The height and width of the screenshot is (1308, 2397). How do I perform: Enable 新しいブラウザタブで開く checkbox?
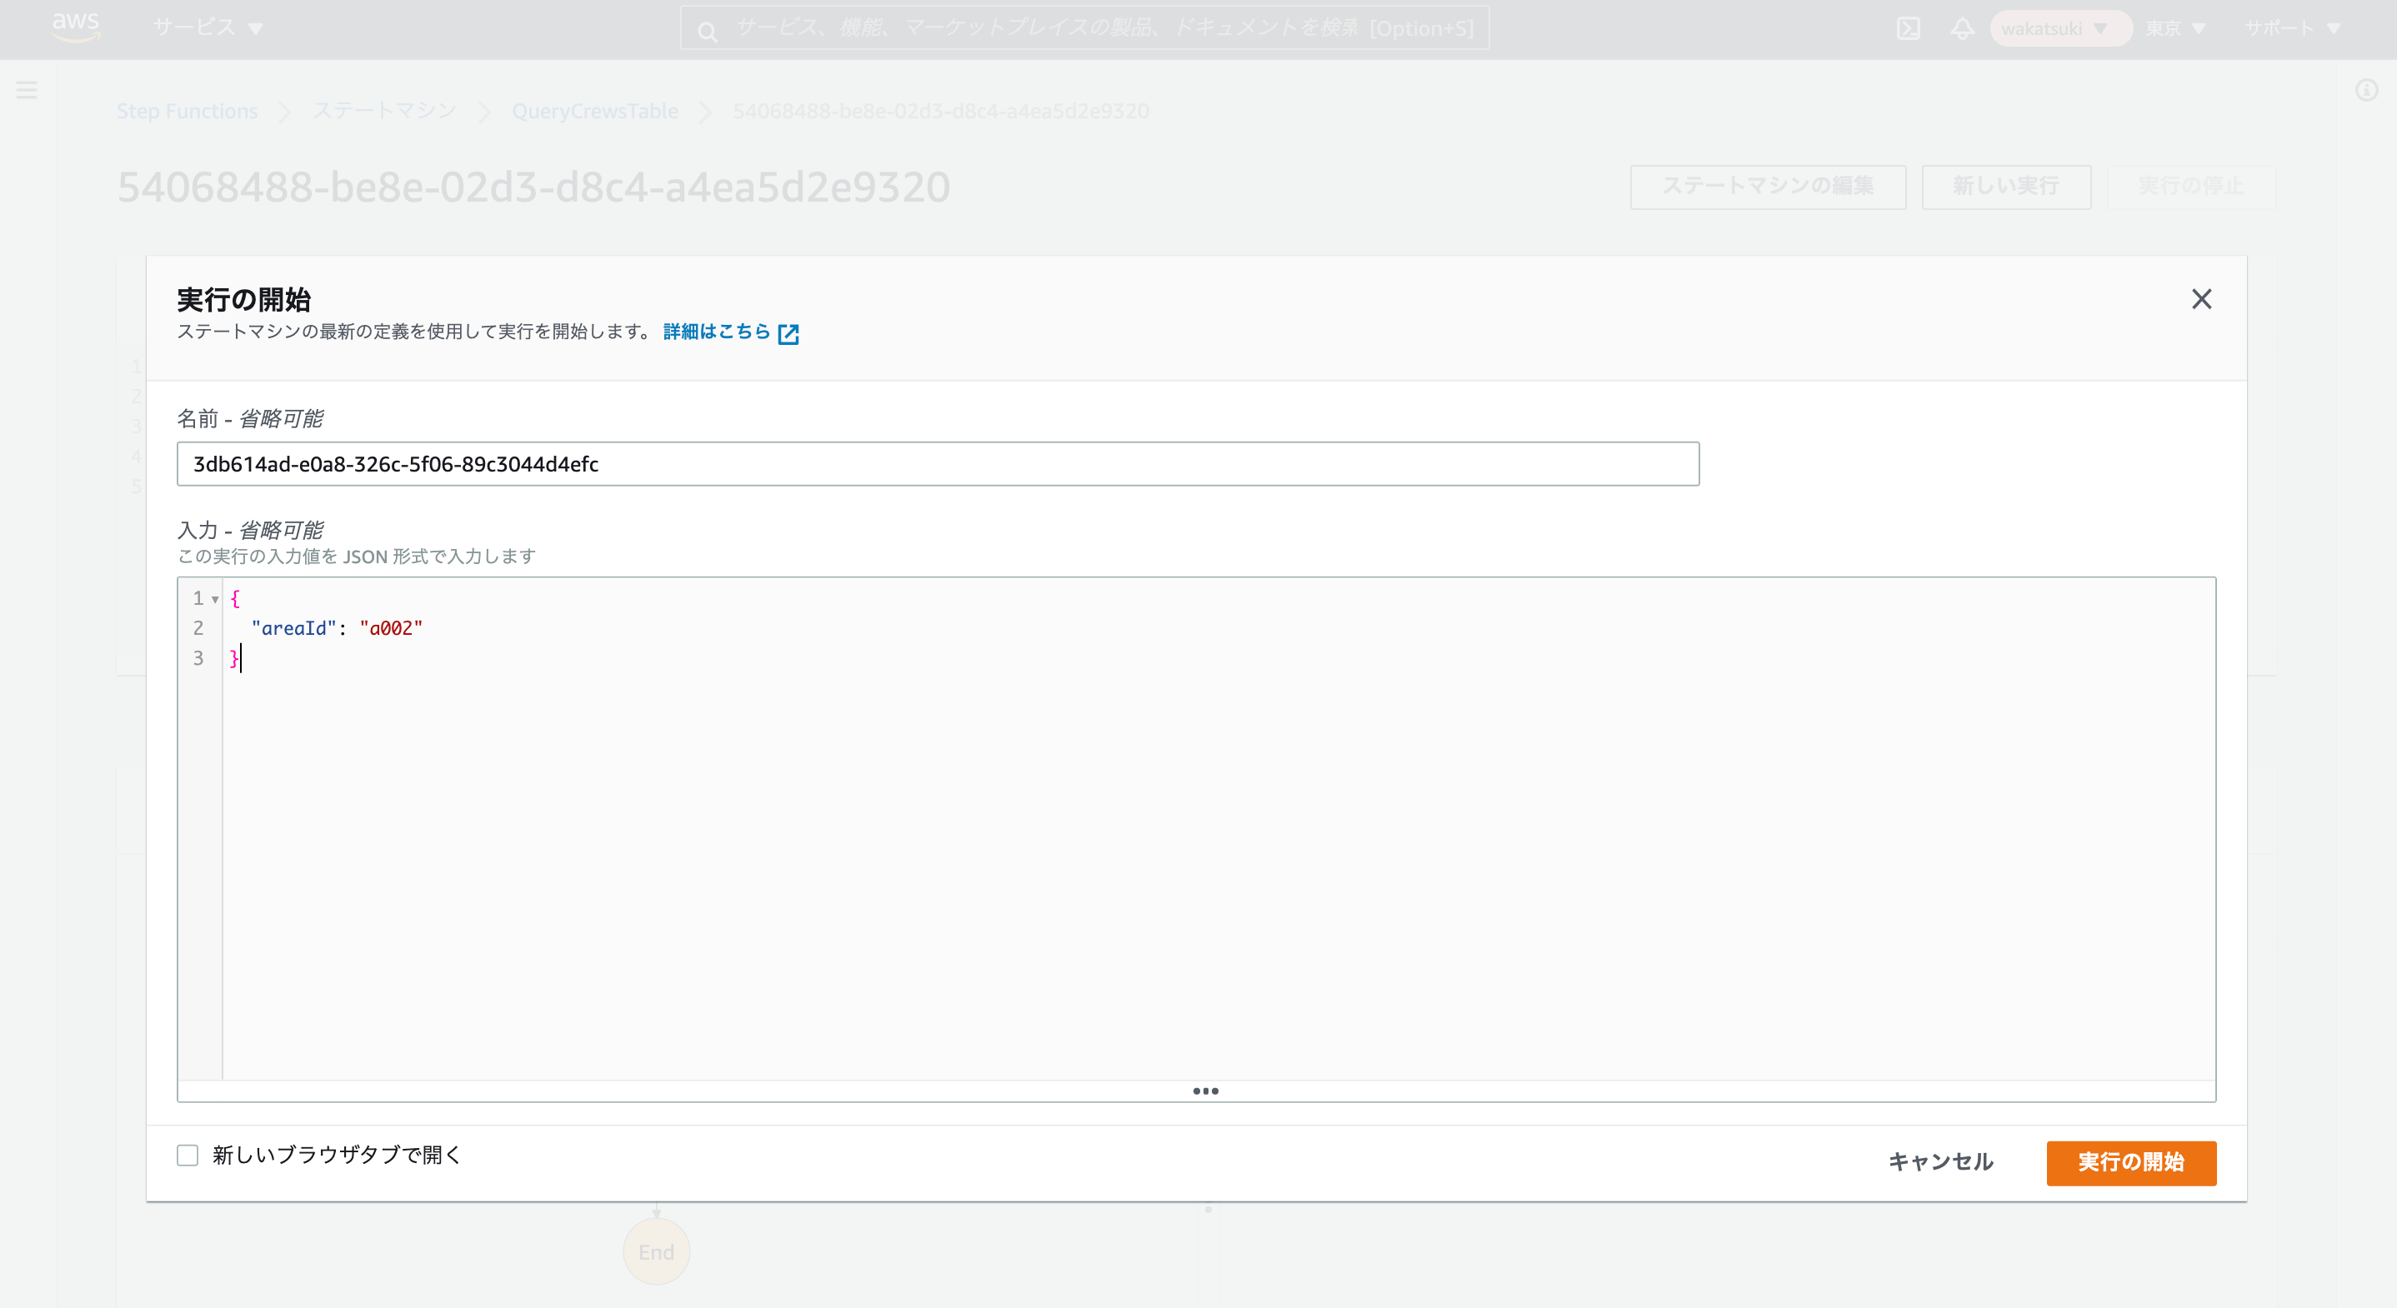point(188,1155)
